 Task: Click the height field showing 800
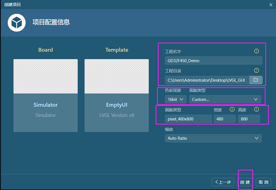pos(249,119)
